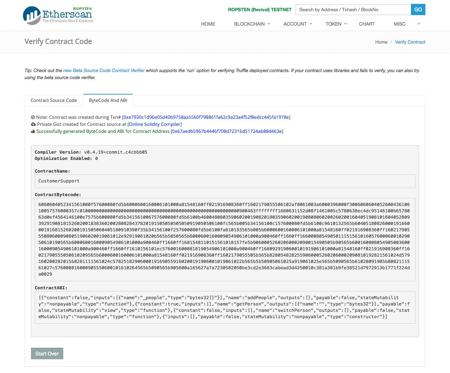The width and height of the screenshot is (450, 373).
Task: Expand the ACCOUNT dropdown menu
Action: coord(297,24)
